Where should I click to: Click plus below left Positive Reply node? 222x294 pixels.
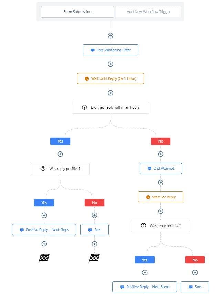click(x=44, y=244)
